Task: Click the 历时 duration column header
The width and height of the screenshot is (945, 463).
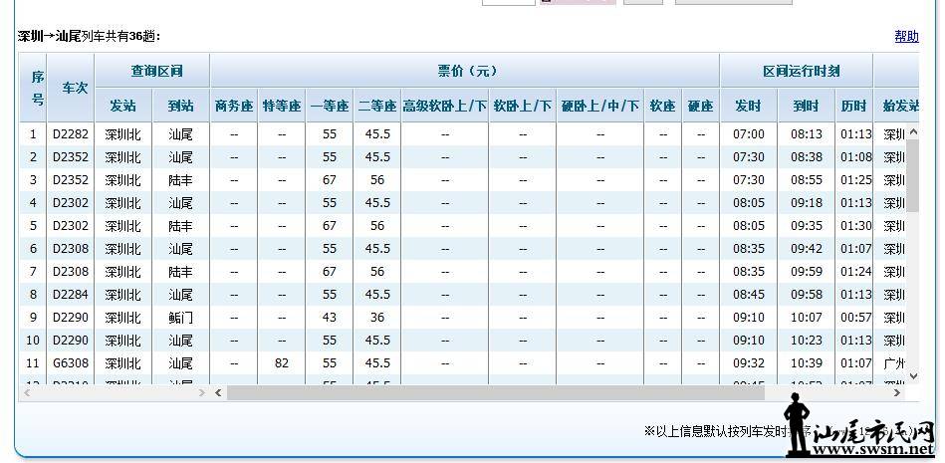Action: (853, 106)
